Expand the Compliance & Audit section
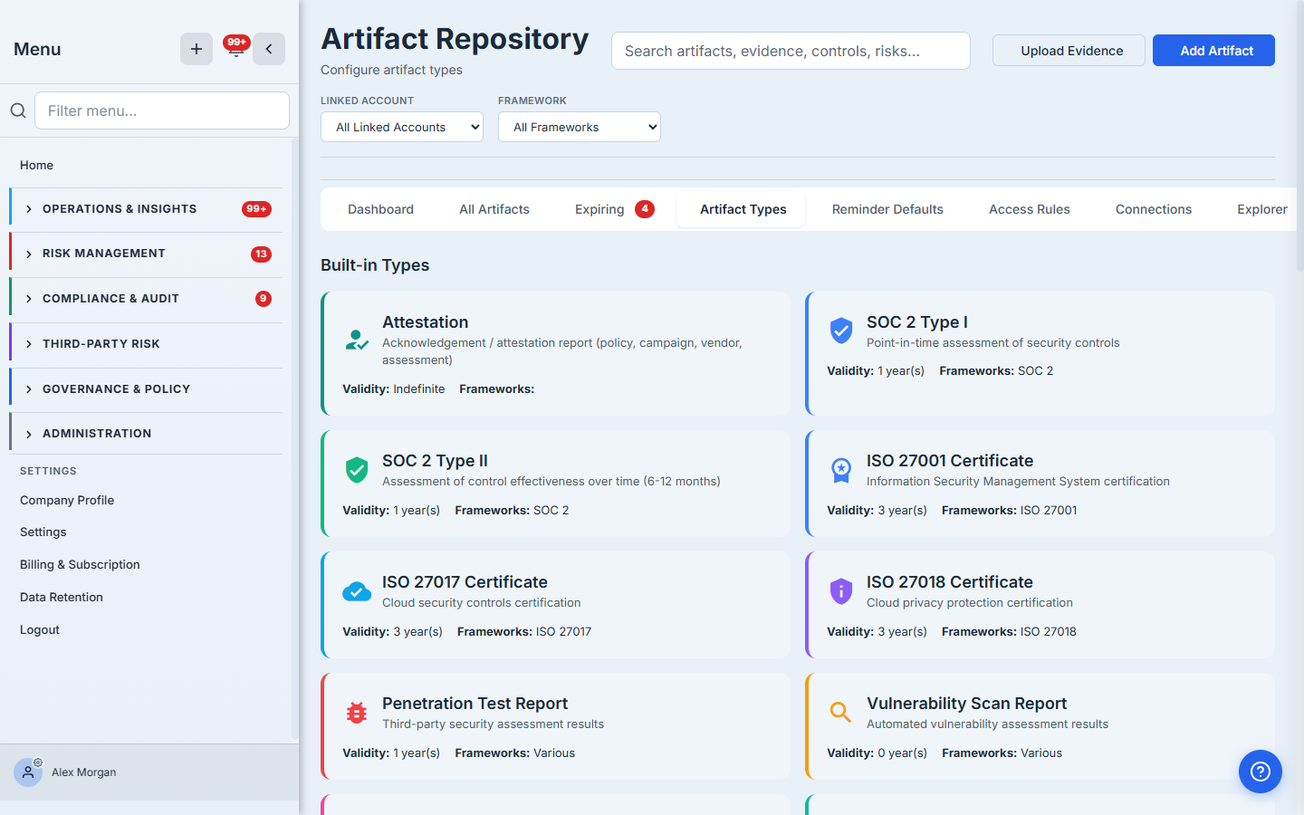Image resolution: width=1304 pixels, height=815 pixels. point(147,299)
